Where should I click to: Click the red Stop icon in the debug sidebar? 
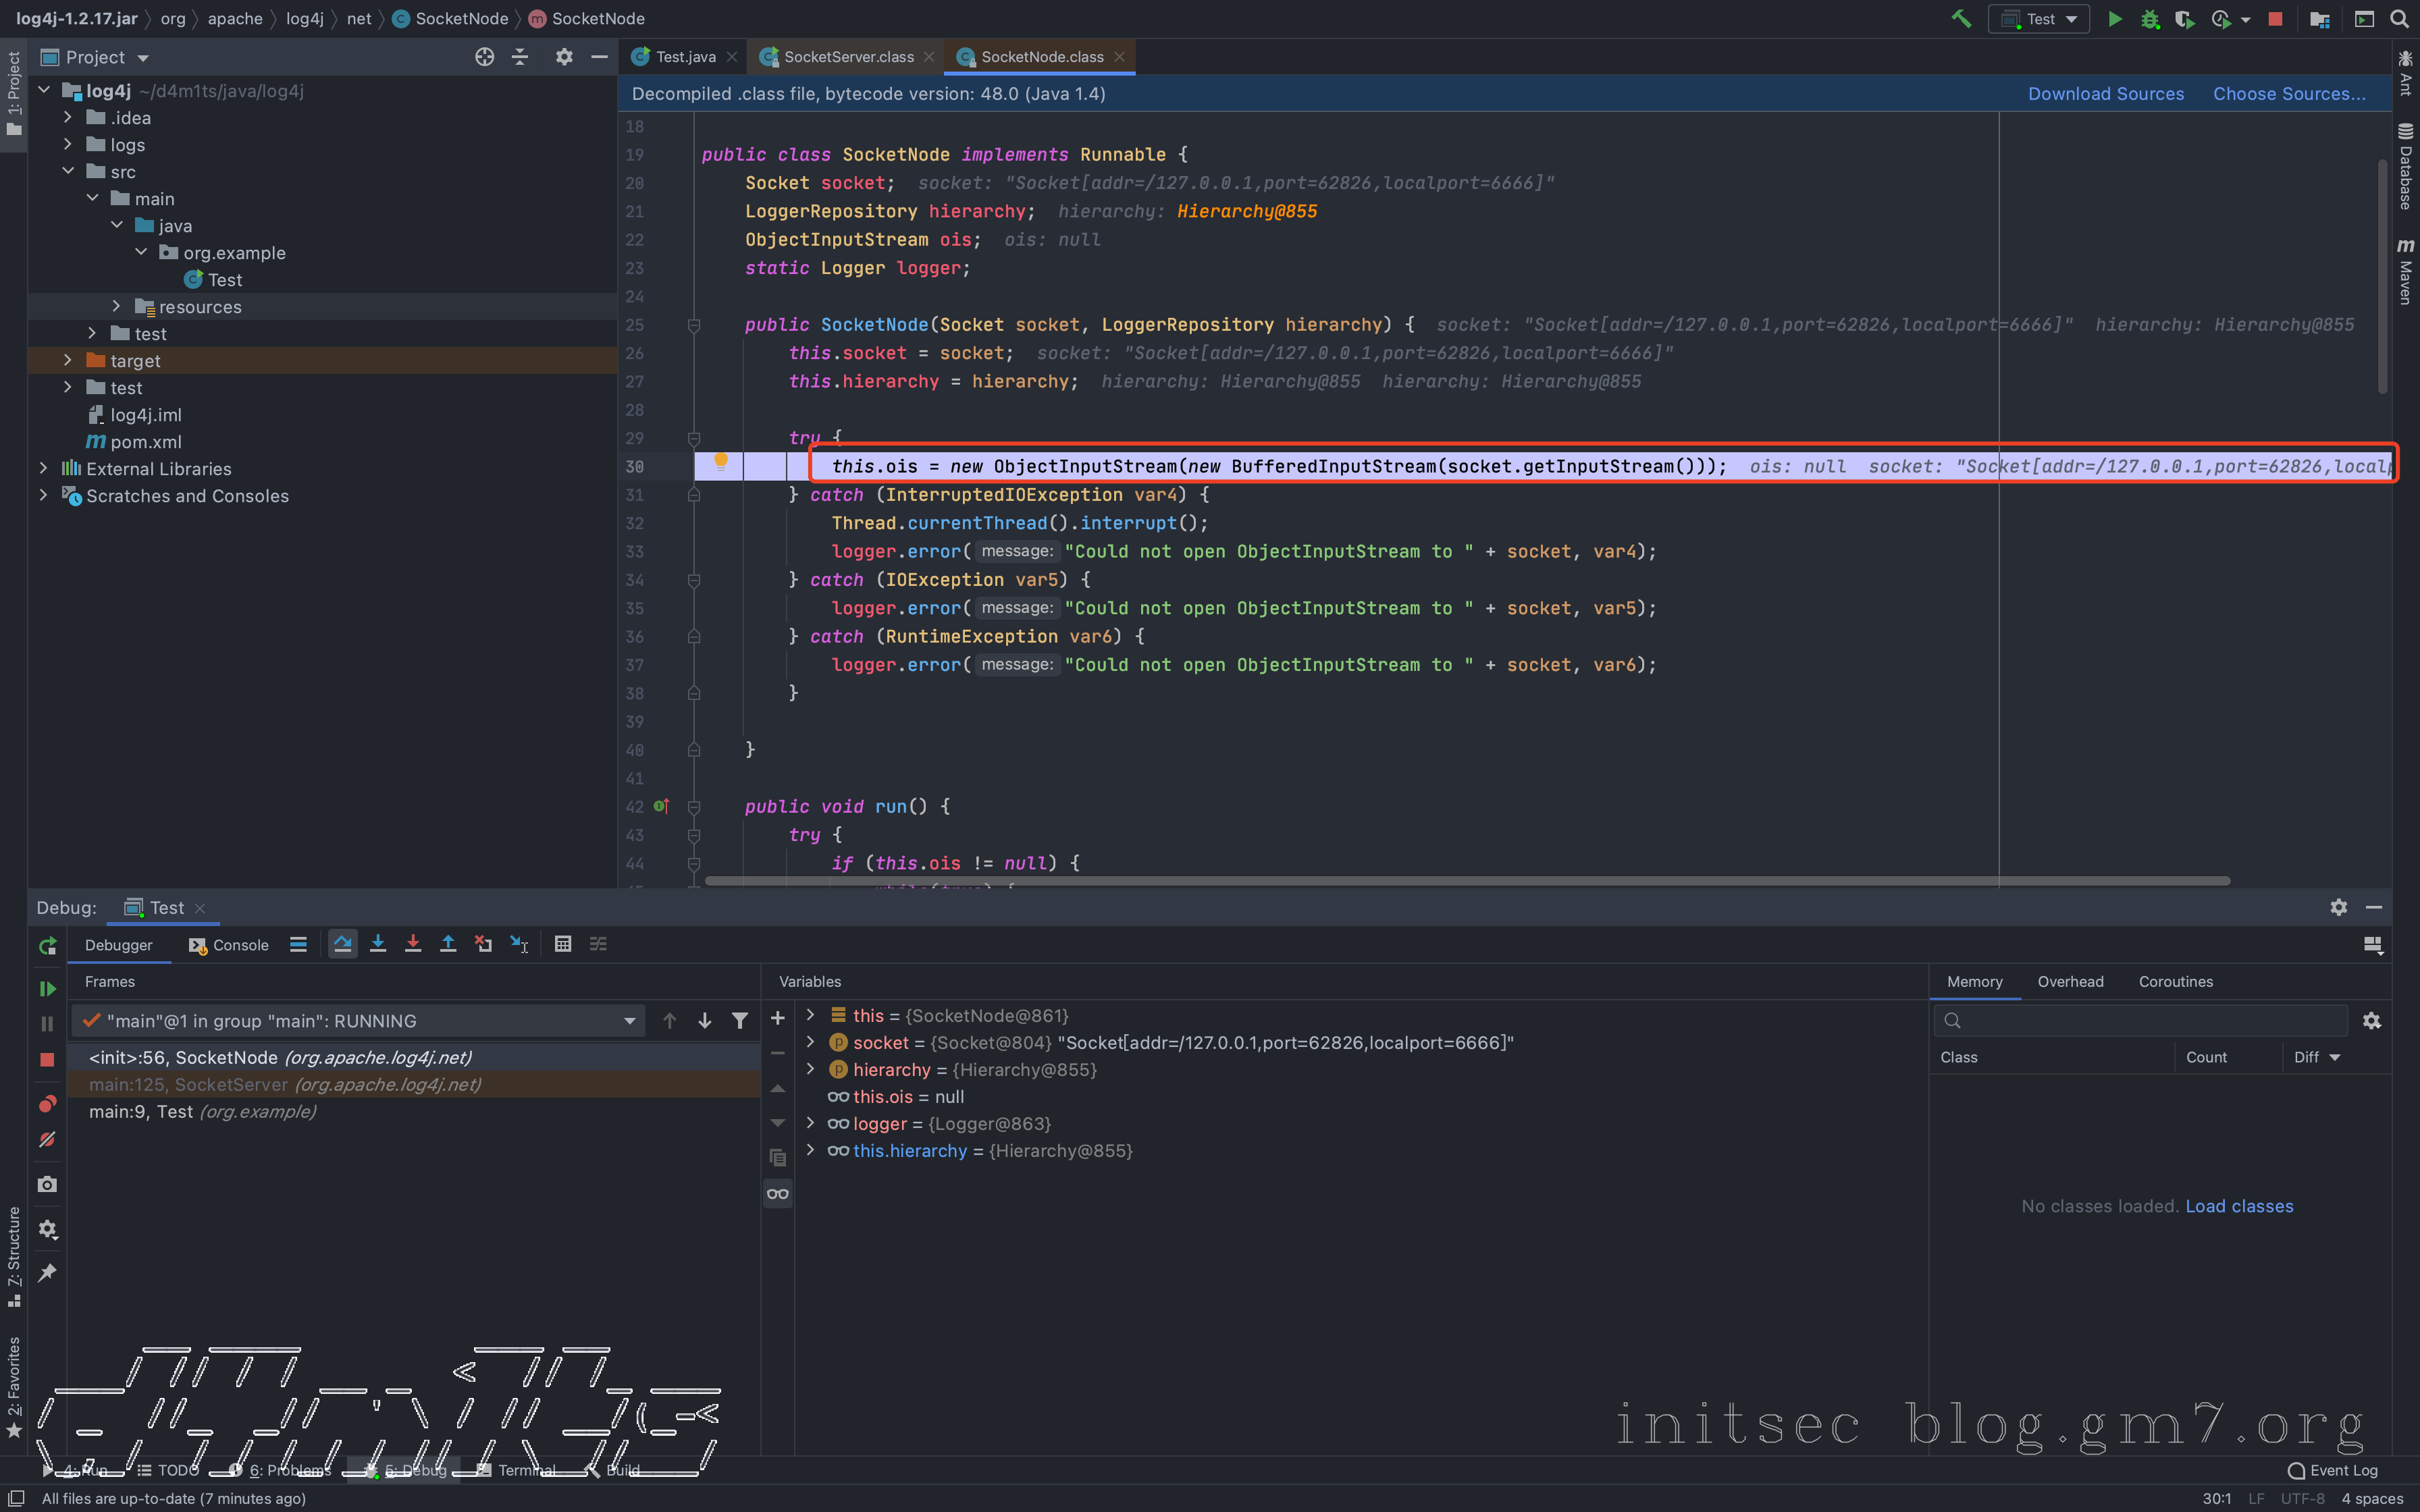[47, 1059]
